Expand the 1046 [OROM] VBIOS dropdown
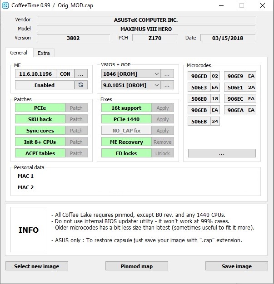 click(x=131, y=73)
